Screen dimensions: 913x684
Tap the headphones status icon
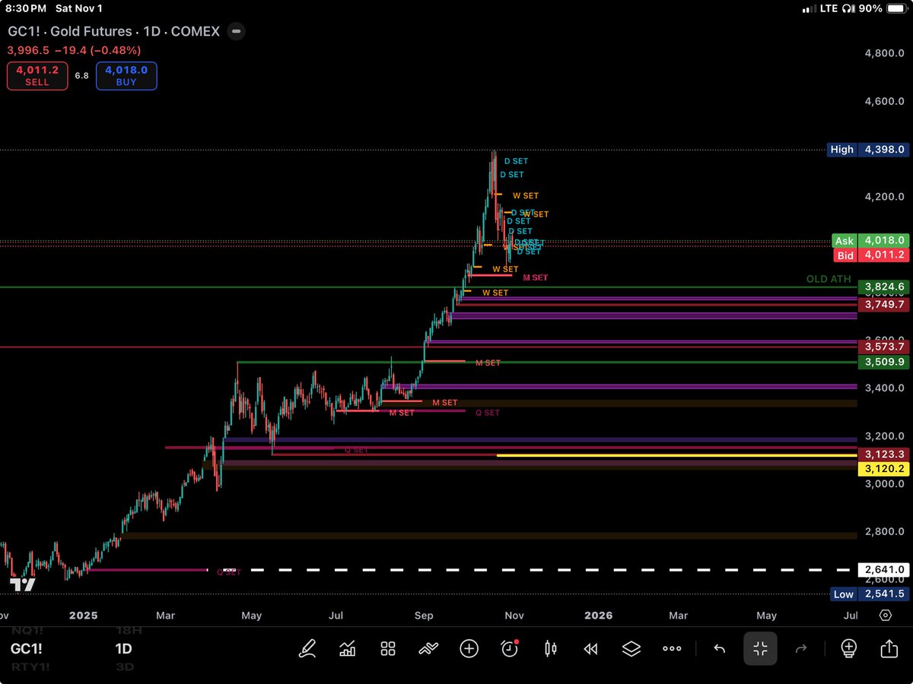pos(850,8)
